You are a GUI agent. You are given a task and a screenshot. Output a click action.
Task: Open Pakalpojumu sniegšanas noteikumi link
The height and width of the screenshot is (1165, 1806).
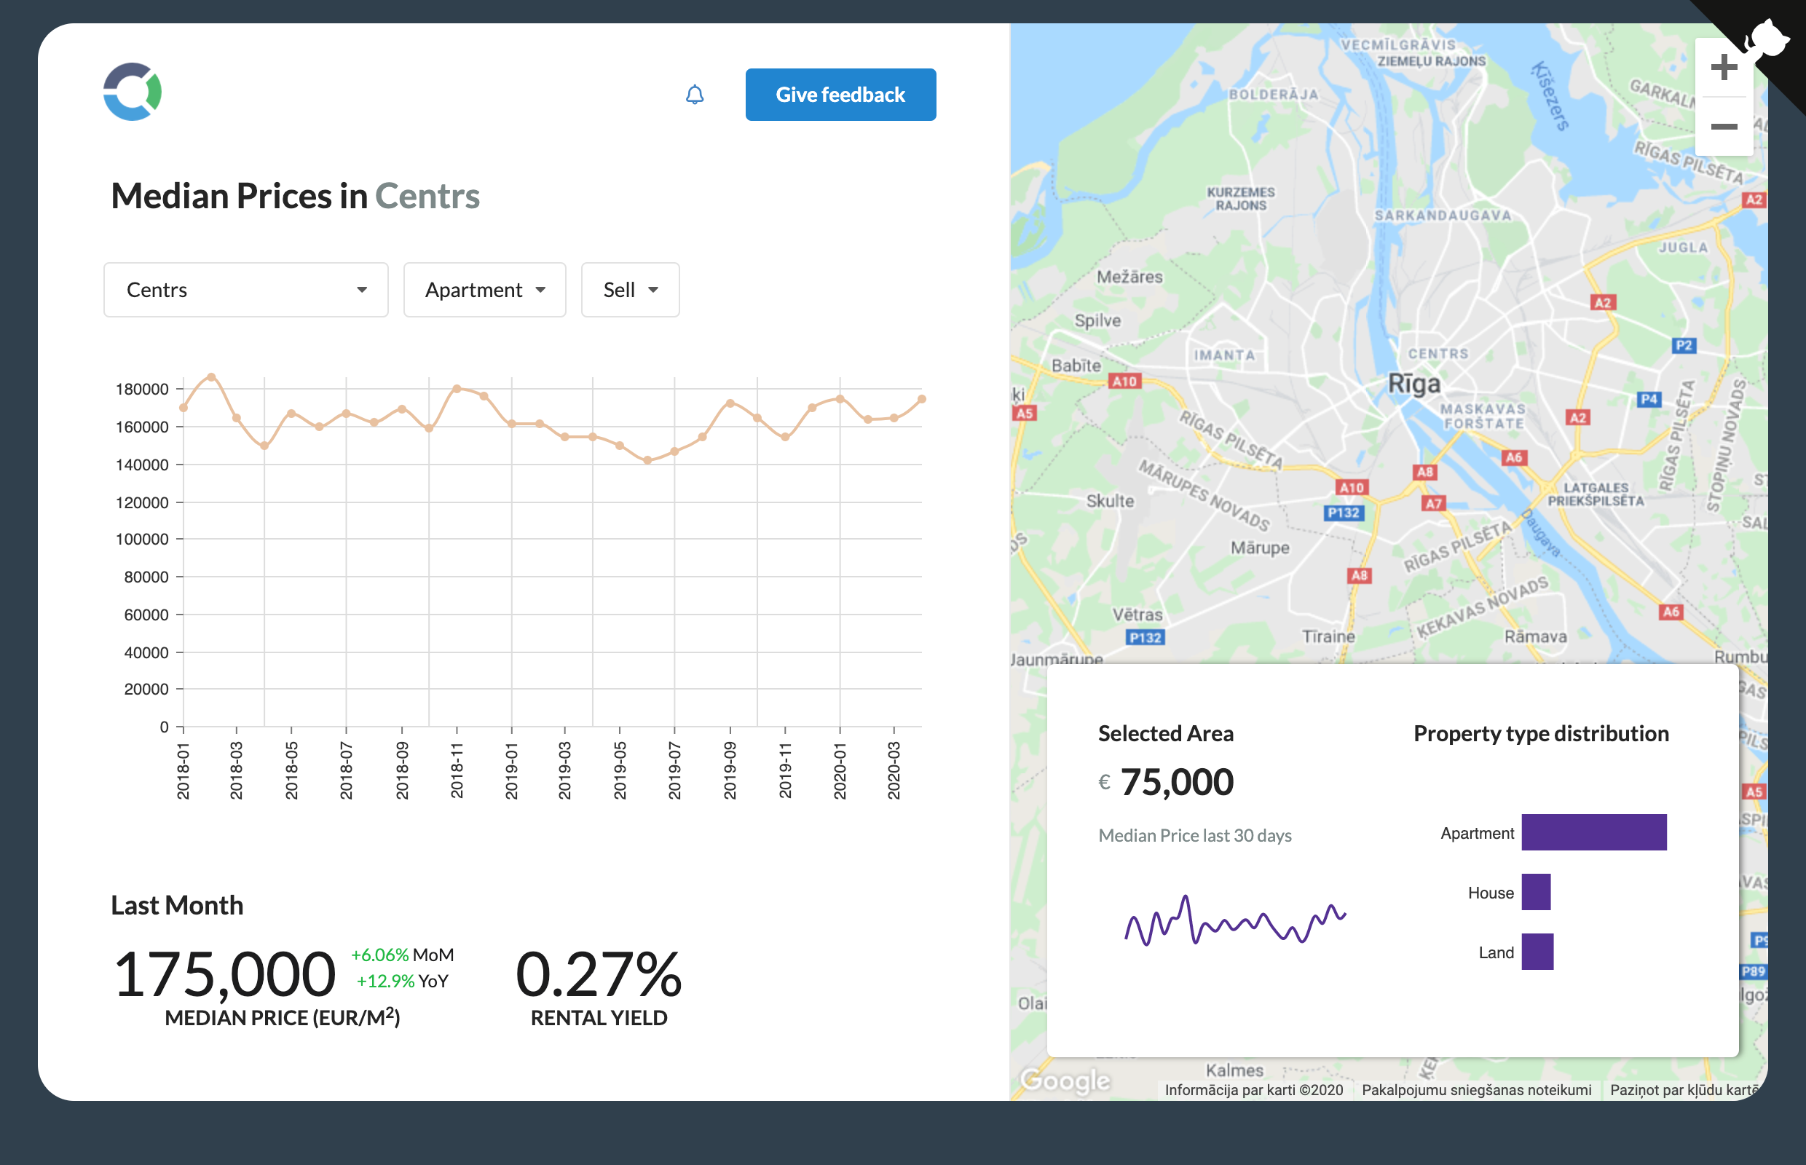tap(1476, 1089)
